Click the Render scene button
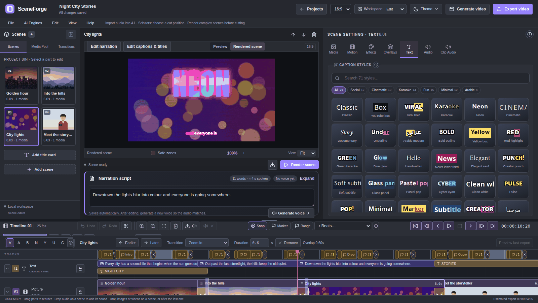 click(299, 165)
